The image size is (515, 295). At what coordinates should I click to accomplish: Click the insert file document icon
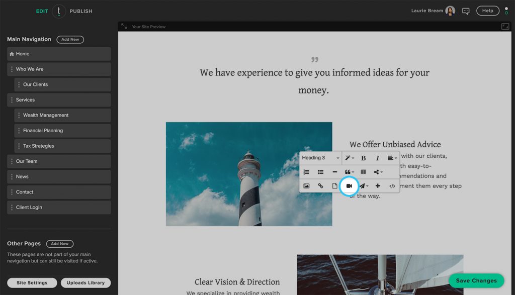[x=334, y=186]
